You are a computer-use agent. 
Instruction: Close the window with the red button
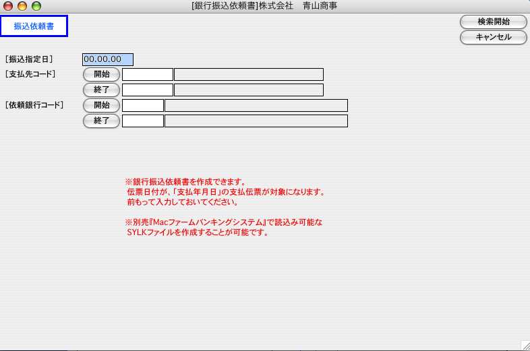click(x=8, y=6)
